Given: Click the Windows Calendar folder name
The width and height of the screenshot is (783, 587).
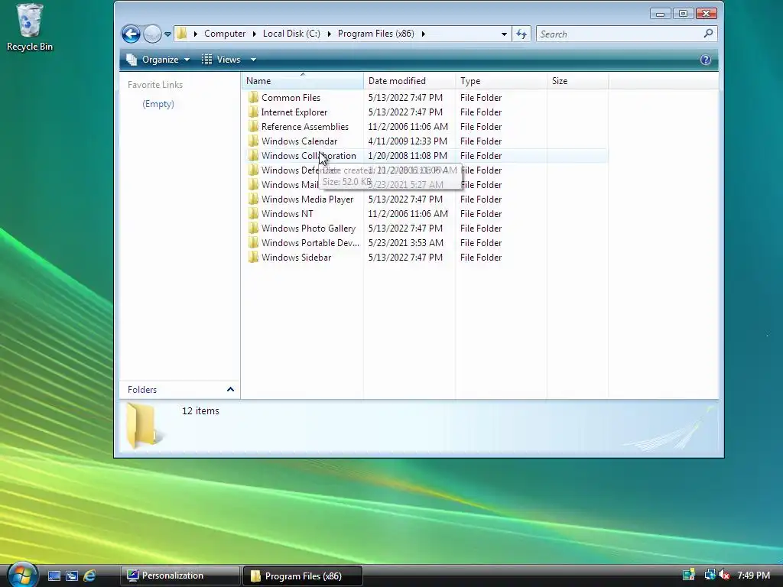Looking at the screenshot, I should pos(299,141).
